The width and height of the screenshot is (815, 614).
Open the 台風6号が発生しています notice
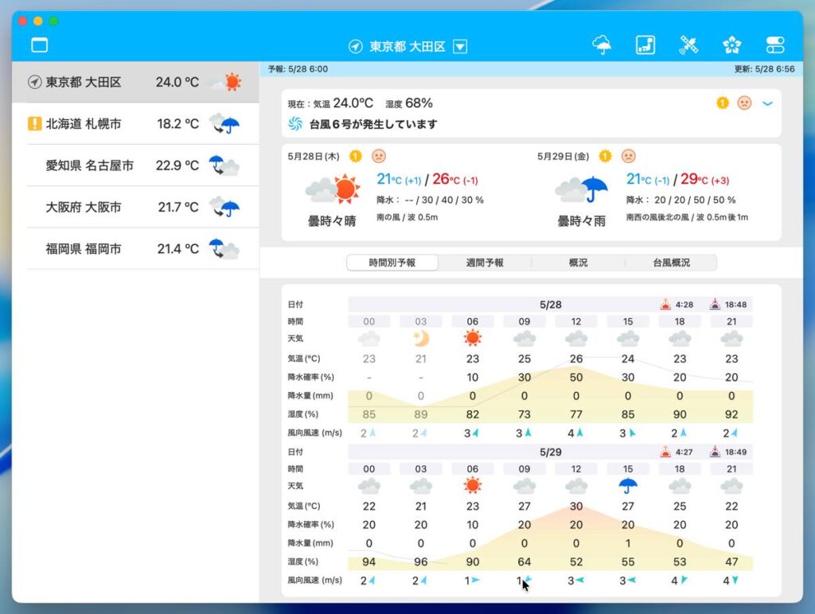coord(373,124)
